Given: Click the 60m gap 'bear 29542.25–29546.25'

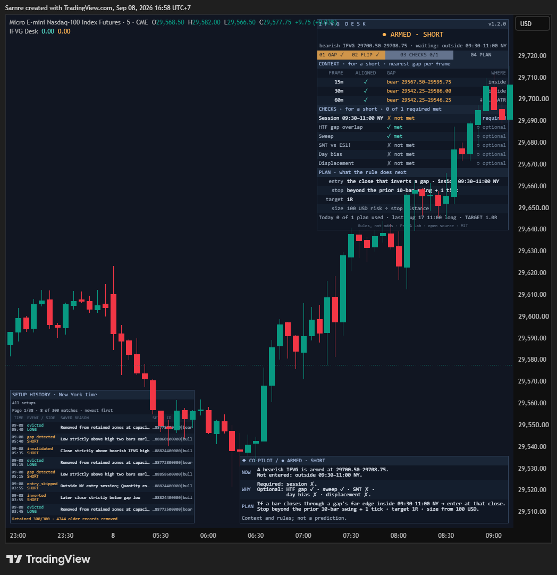Looking at the screenshot, I should point(419,100).
